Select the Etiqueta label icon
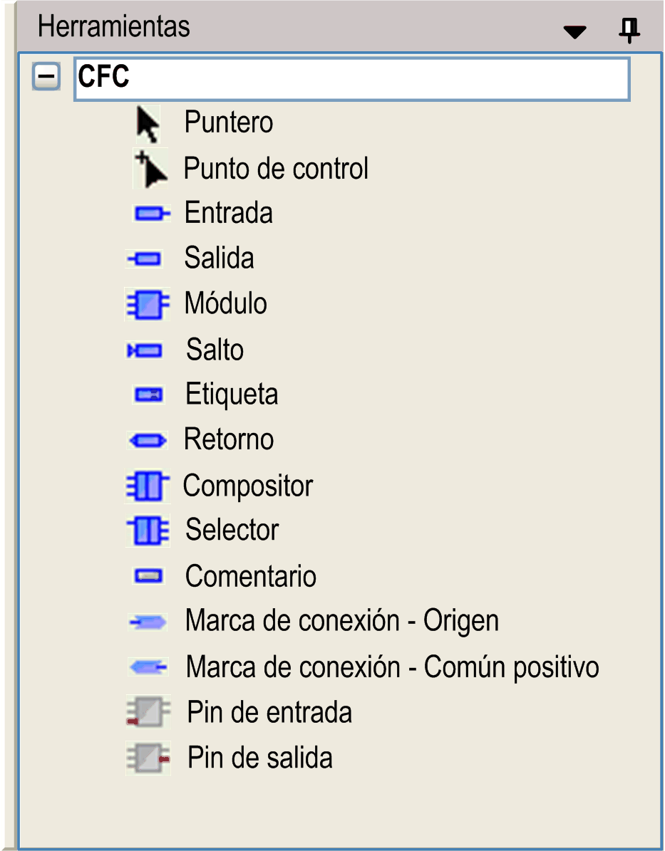Image resolution: width=665 pixels, height=851 pixels. point(149,395)
